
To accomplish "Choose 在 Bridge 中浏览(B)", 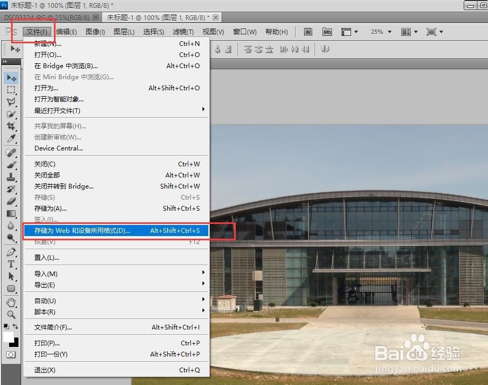I will tap(116, 66).
